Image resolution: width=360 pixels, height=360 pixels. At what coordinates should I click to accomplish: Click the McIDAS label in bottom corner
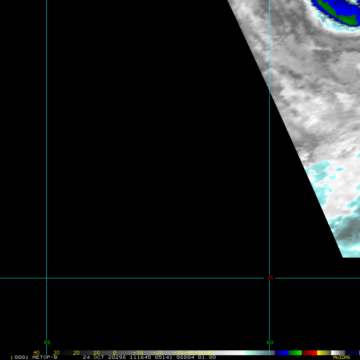341,357
